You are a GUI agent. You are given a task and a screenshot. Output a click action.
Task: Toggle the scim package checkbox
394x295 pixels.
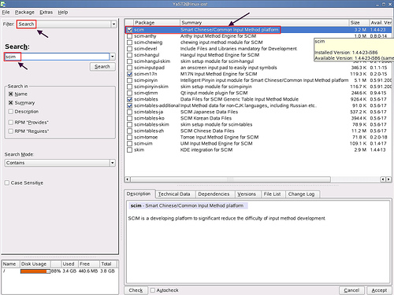(129, 30)
